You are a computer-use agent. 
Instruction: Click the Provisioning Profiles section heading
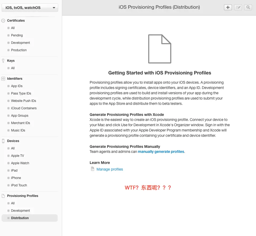[x=22, y=196]
